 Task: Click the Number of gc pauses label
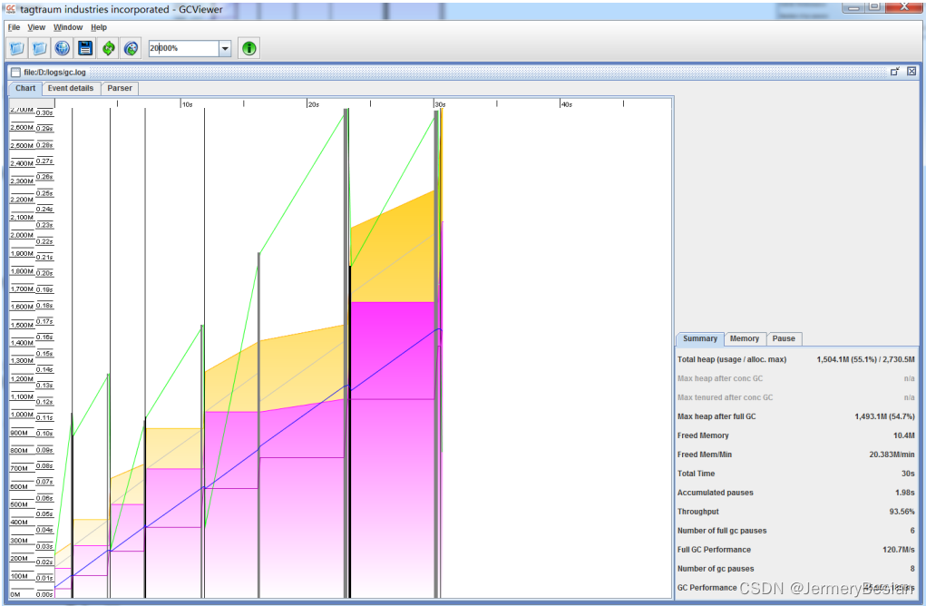pyautogui.click(x=716, y=568)
